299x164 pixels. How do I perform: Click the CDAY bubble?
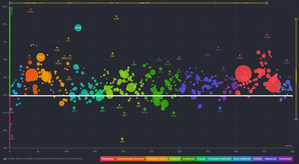(x=267, y=35)
